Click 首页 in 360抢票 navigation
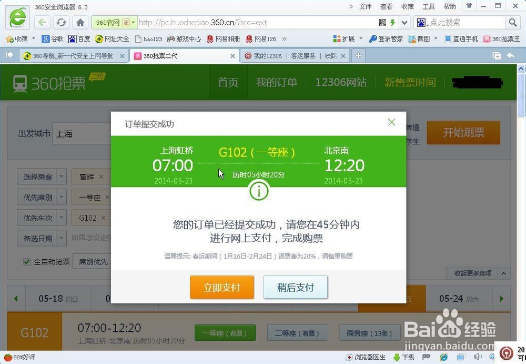The width and height of the screenshot is (526, 364). 228,82
